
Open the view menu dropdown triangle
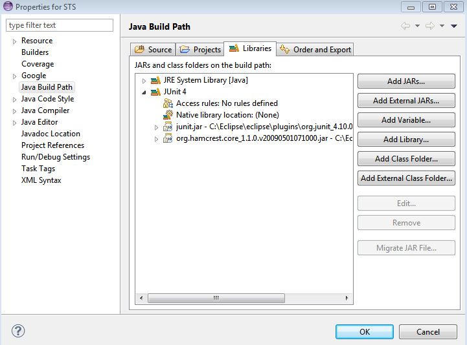click(x=454, y=26)
